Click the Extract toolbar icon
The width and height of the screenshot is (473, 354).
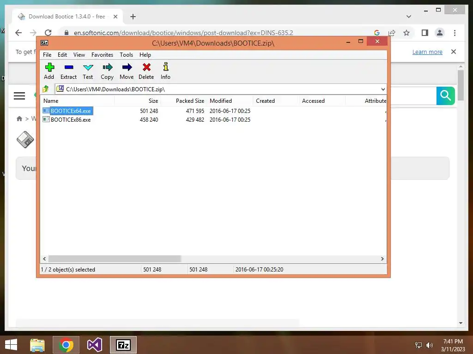point(69,67)
